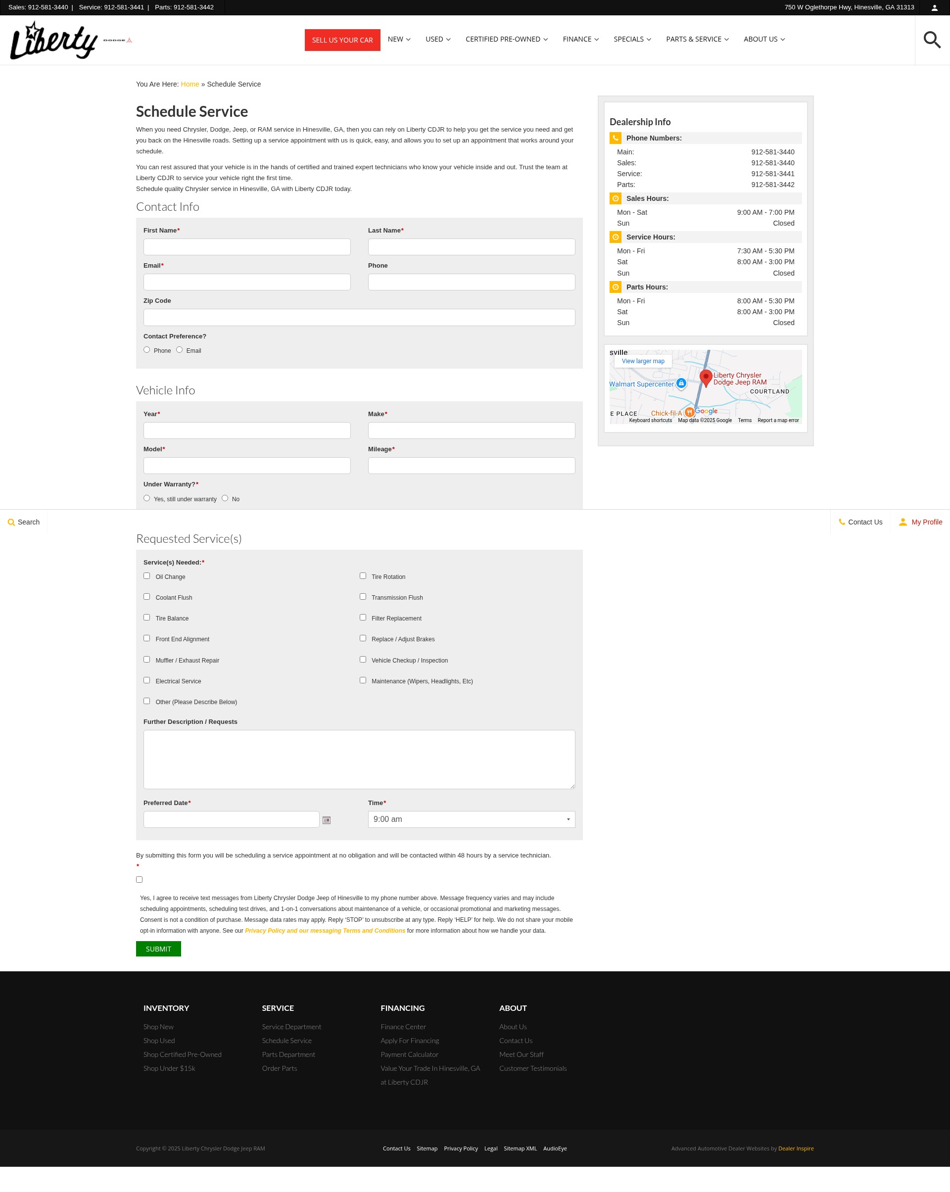The height and width of the screenshot is (1192, 950).
Task: Check Vehicle Checkup / Inspection
Action: point(363,660)
